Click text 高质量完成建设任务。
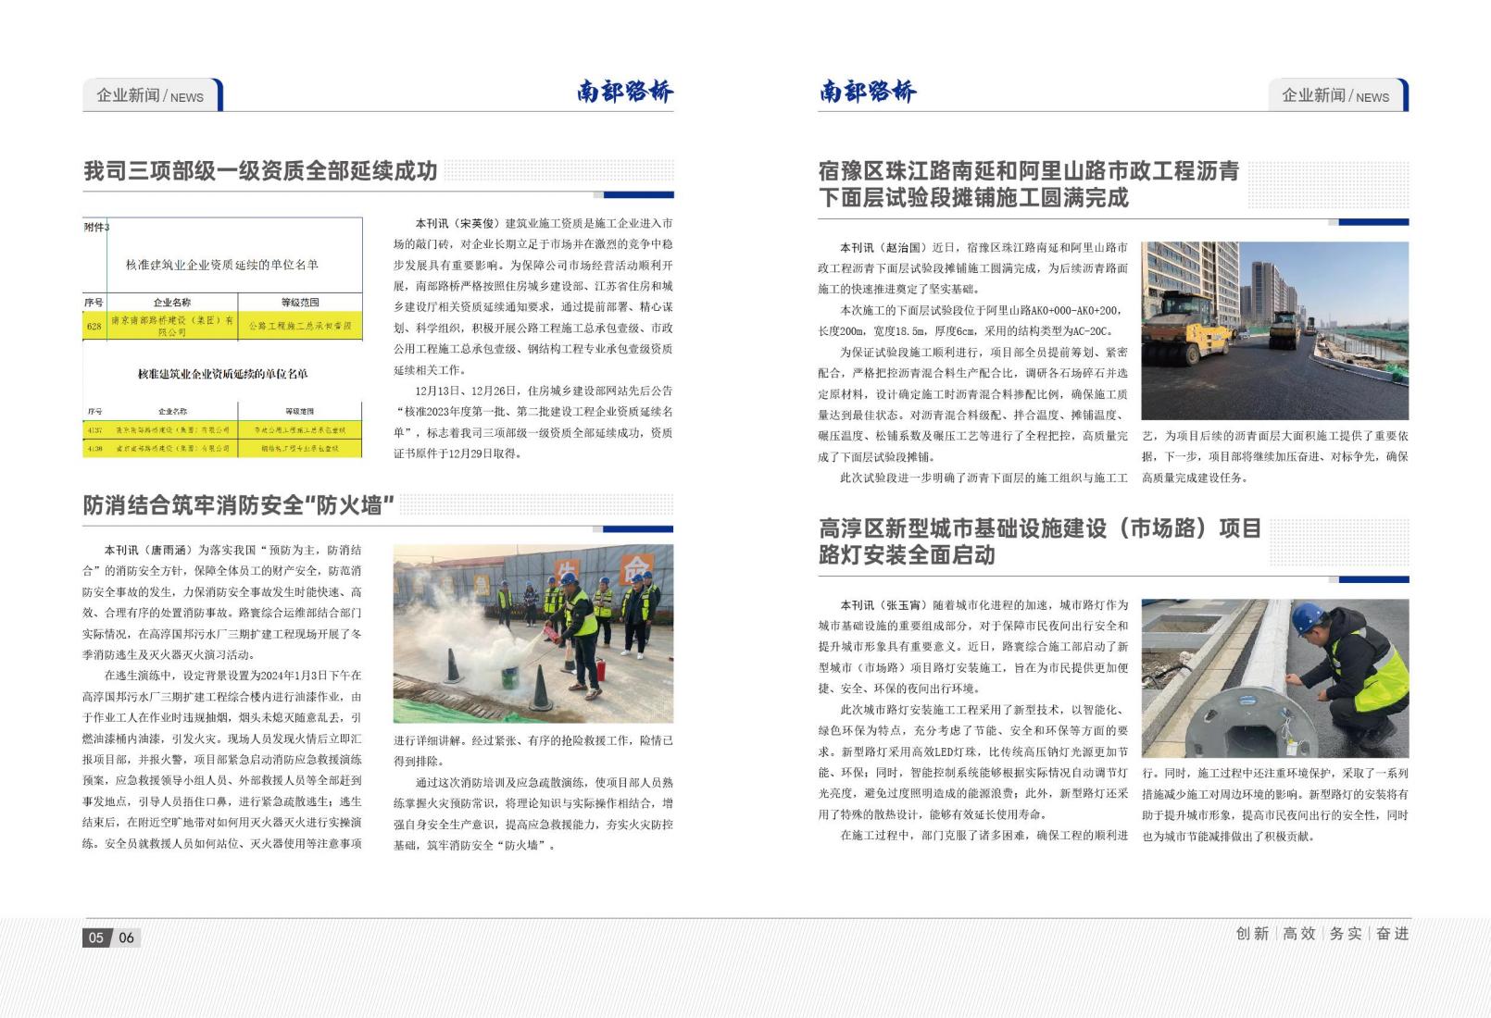Image resolution: width=1491 pixels, height=1018 pixels. (x=1197, y=478)
